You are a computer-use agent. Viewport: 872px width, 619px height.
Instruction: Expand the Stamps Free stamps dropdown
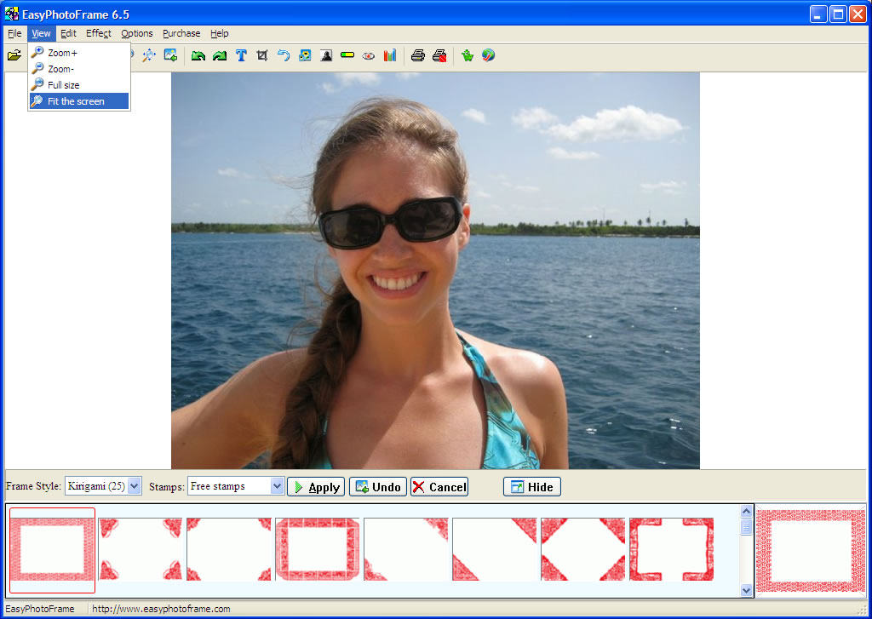[x=277, y=486]
